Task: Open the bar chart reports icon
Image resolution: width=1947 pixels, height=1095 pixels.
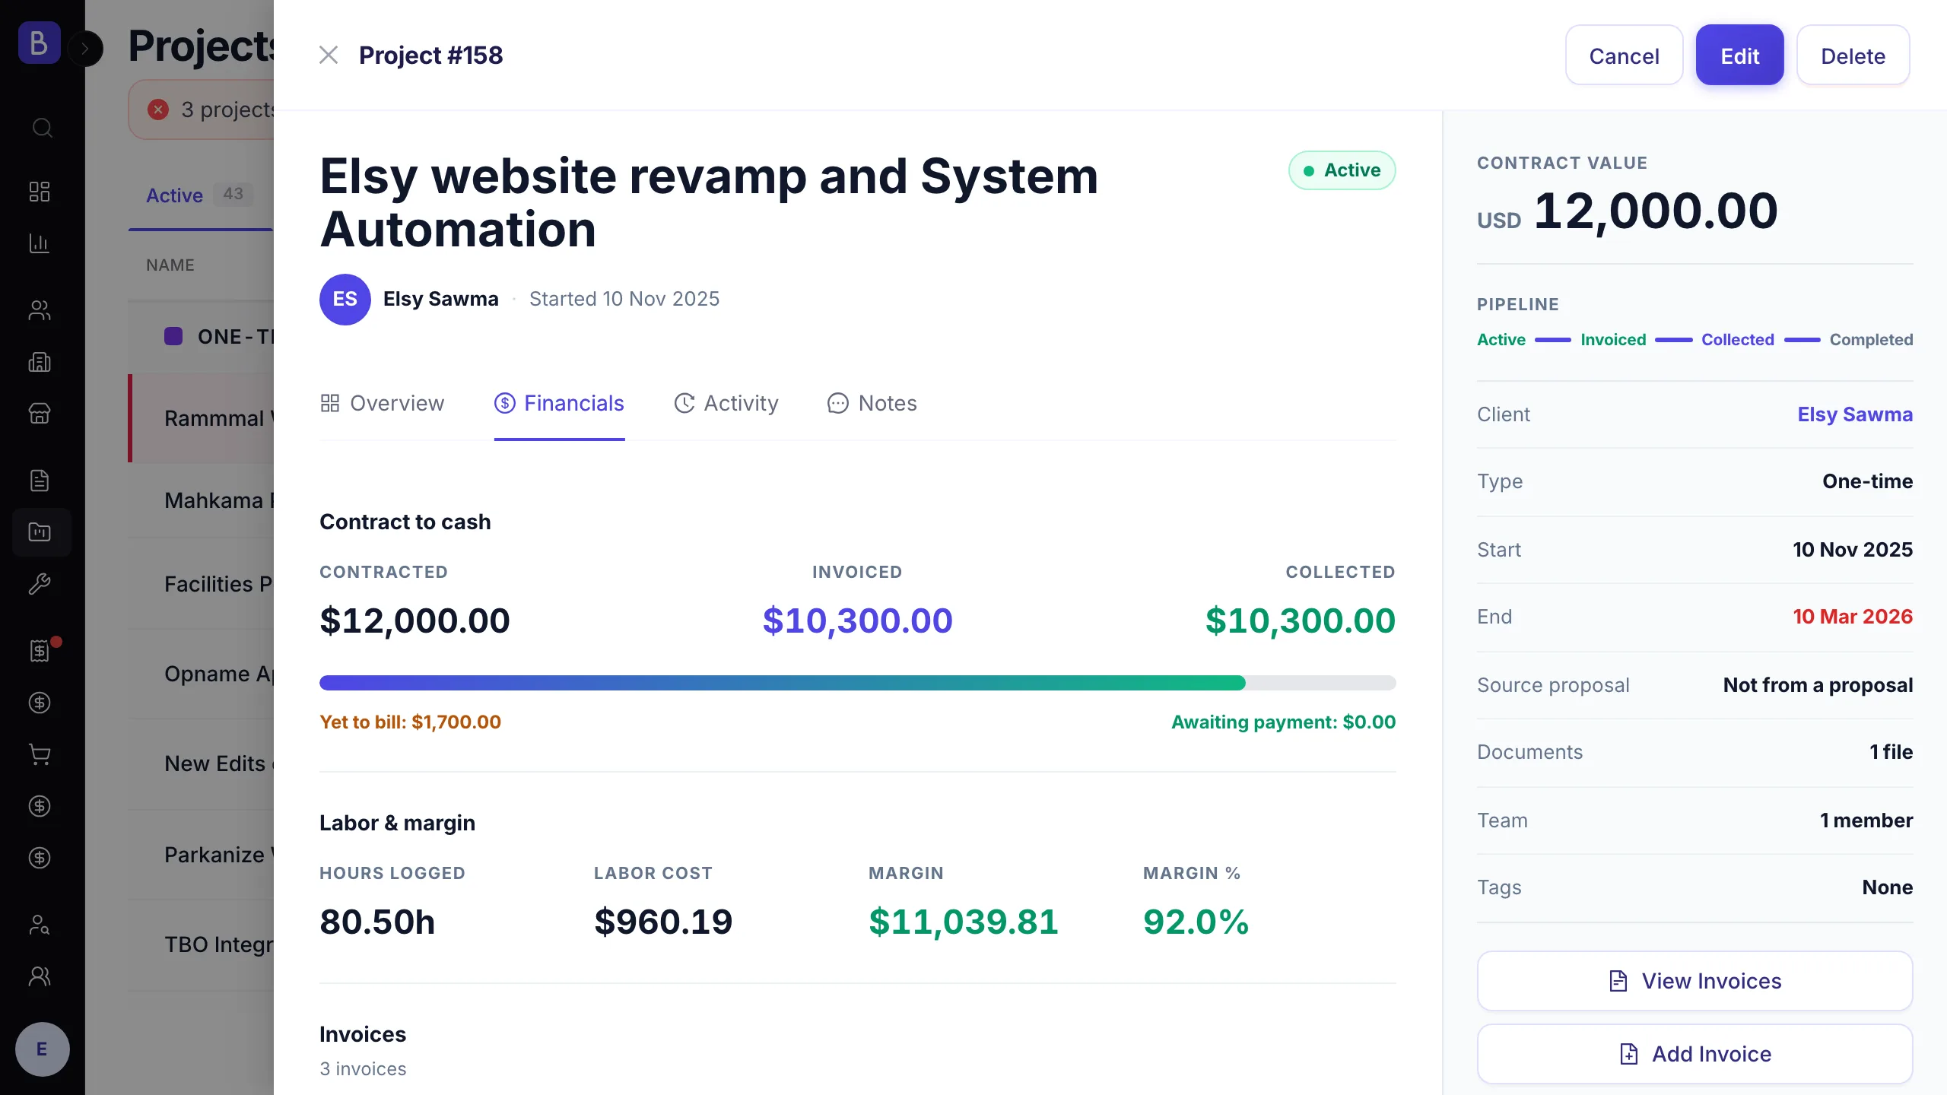Action: [40, 243]
